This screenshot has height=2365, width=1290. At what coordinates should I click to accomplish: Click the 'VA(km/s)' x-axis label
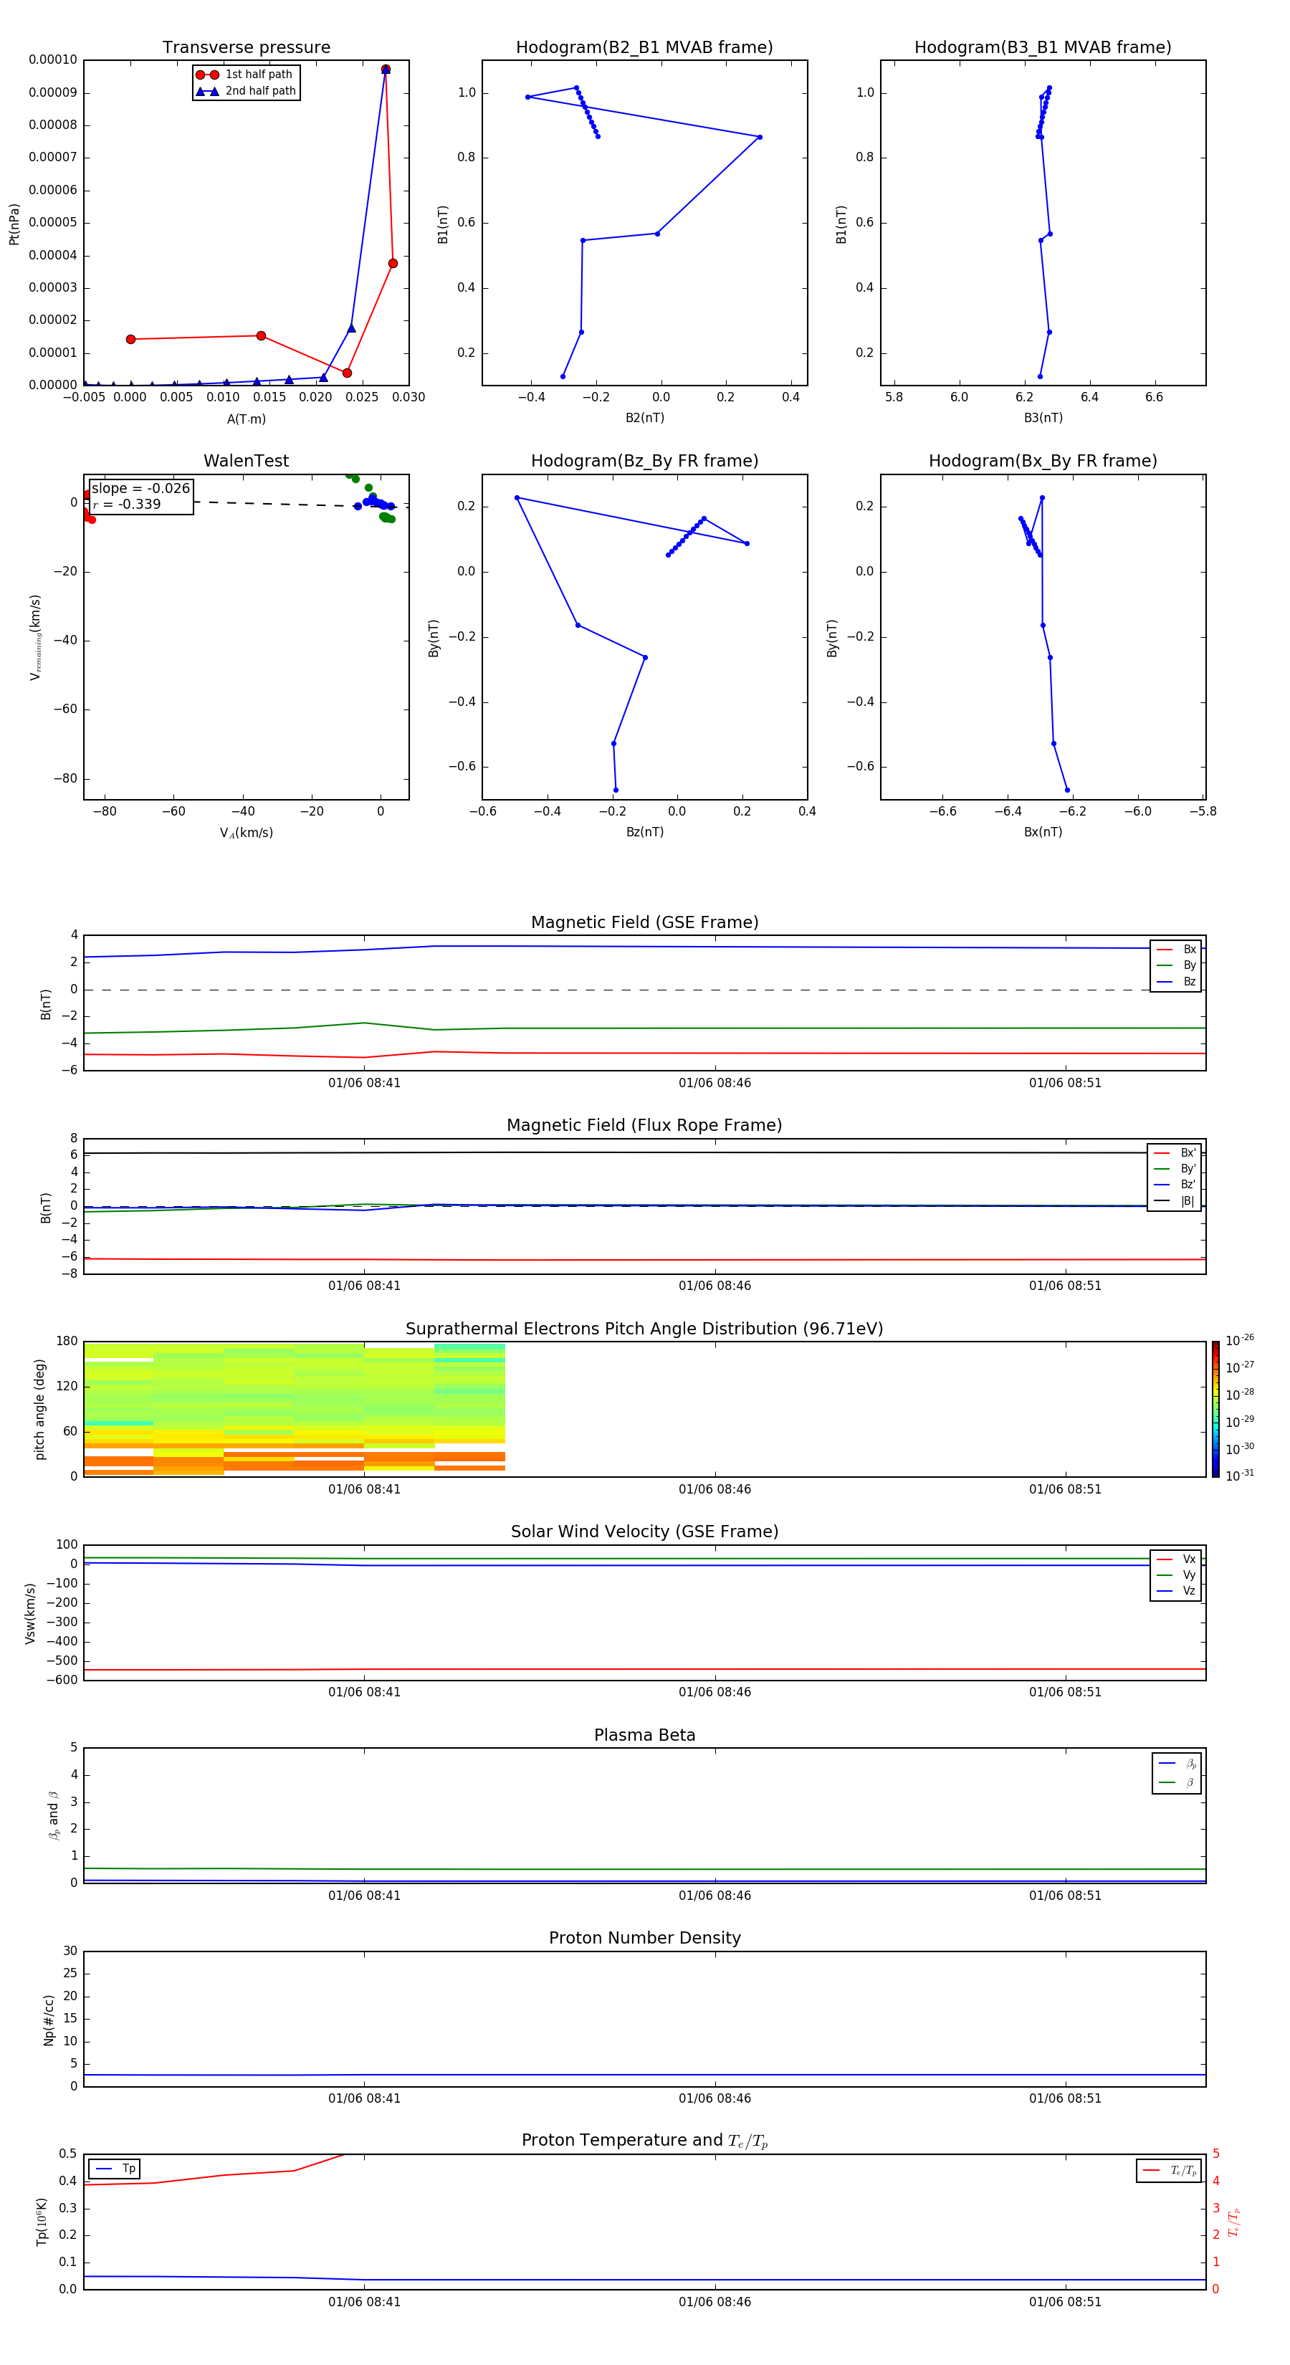246,833
